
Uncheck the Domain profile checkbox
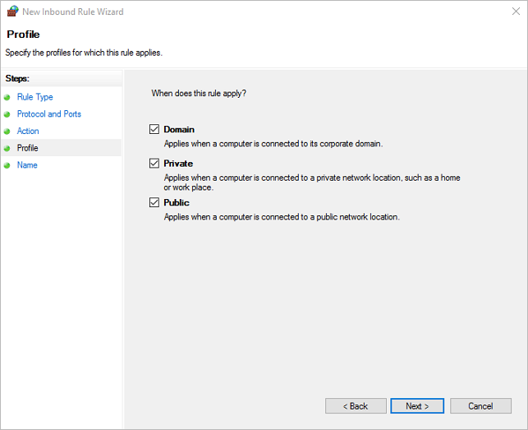click(154, 129)
